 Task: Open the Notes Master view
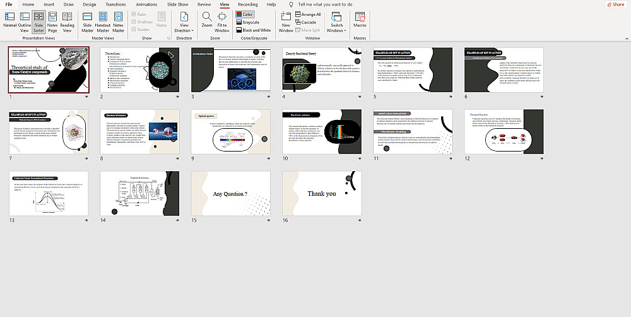point(119,22)
